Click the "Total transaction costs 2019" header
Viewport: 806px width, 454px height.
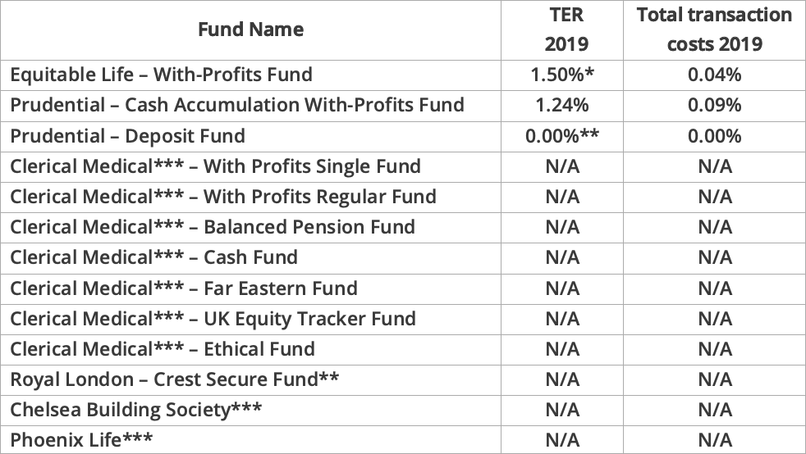click(x=714, y=30)
